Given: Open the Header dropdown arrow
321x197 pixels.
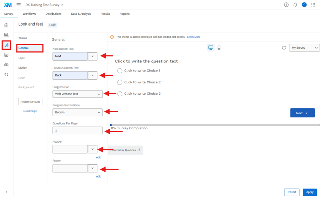Looking at the screenshot, I should click(x=93, y=149).
